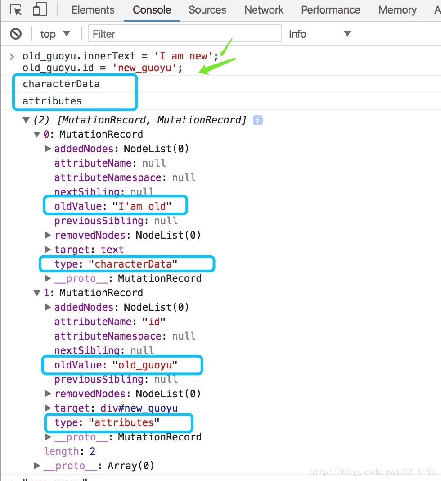Expand addedNodes under record 0

pos(48,149)
